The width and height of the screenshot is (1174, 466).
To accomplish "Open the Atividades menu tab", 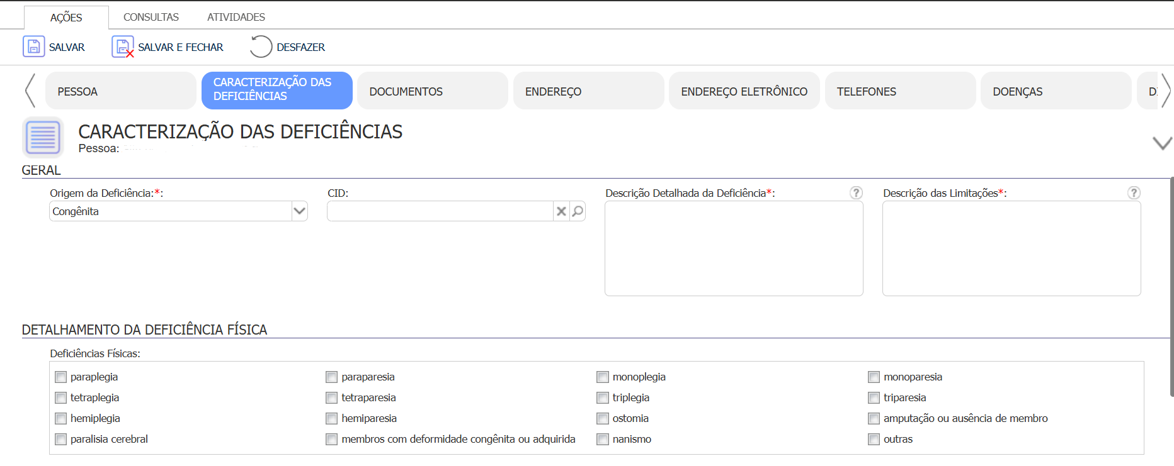I will (x=236, y=17).
